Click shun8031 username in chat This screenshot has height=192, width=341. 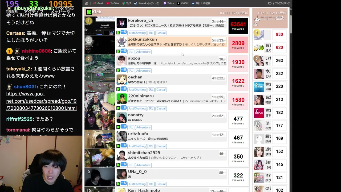[25, 87]
